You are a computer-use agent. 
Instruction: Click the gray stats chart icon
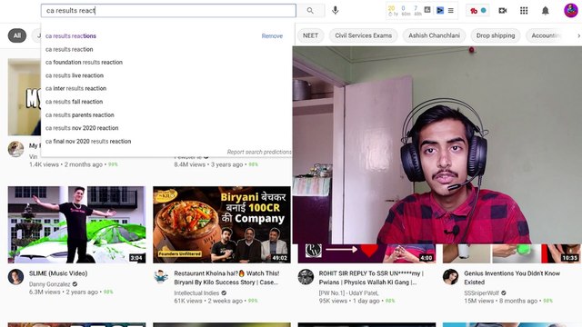pos(427,10)
